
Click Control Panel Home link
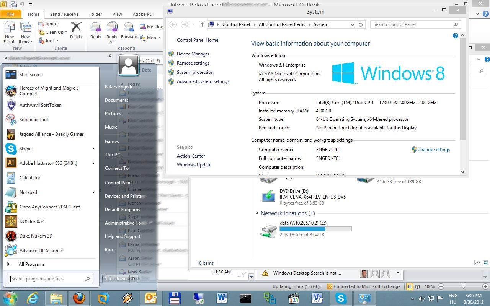pos(198,40)
